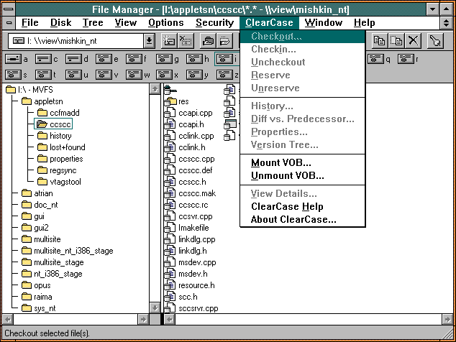This screenshot has height=342, width=456.
Task: Select the ccfmadd folder in tree
Action: coord(58,113)
